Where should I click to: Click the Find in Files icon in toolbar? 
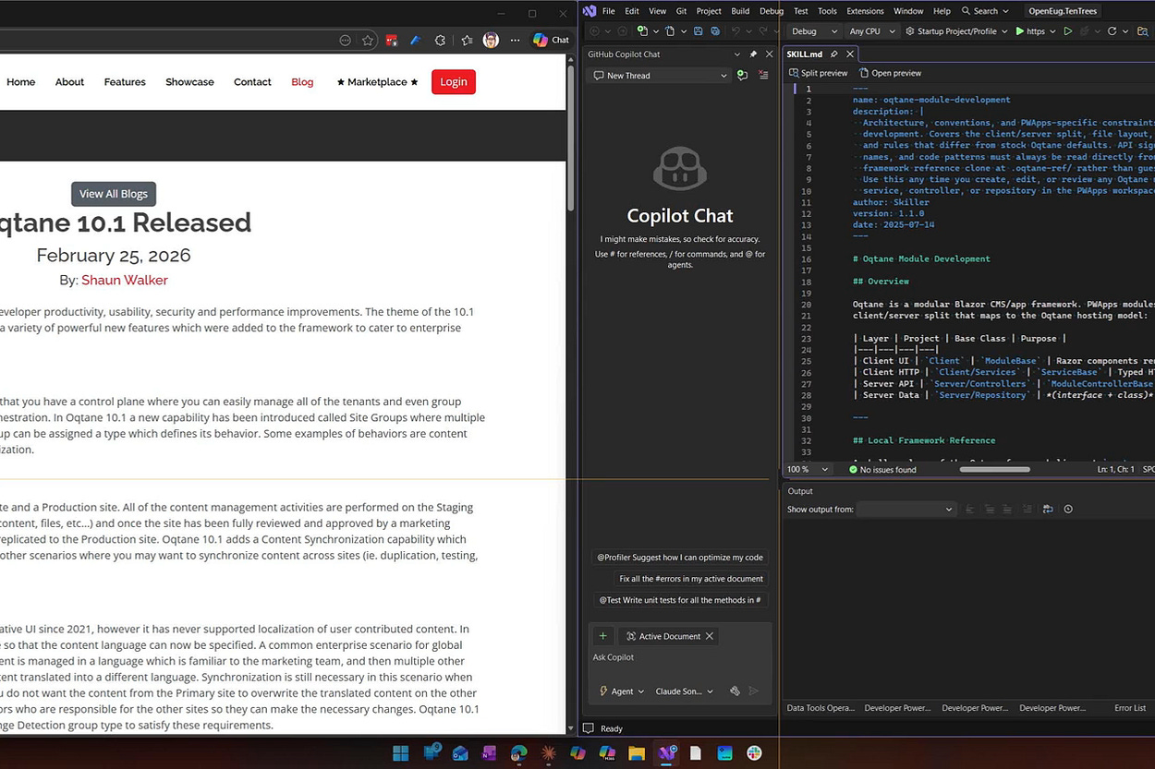1143,31
